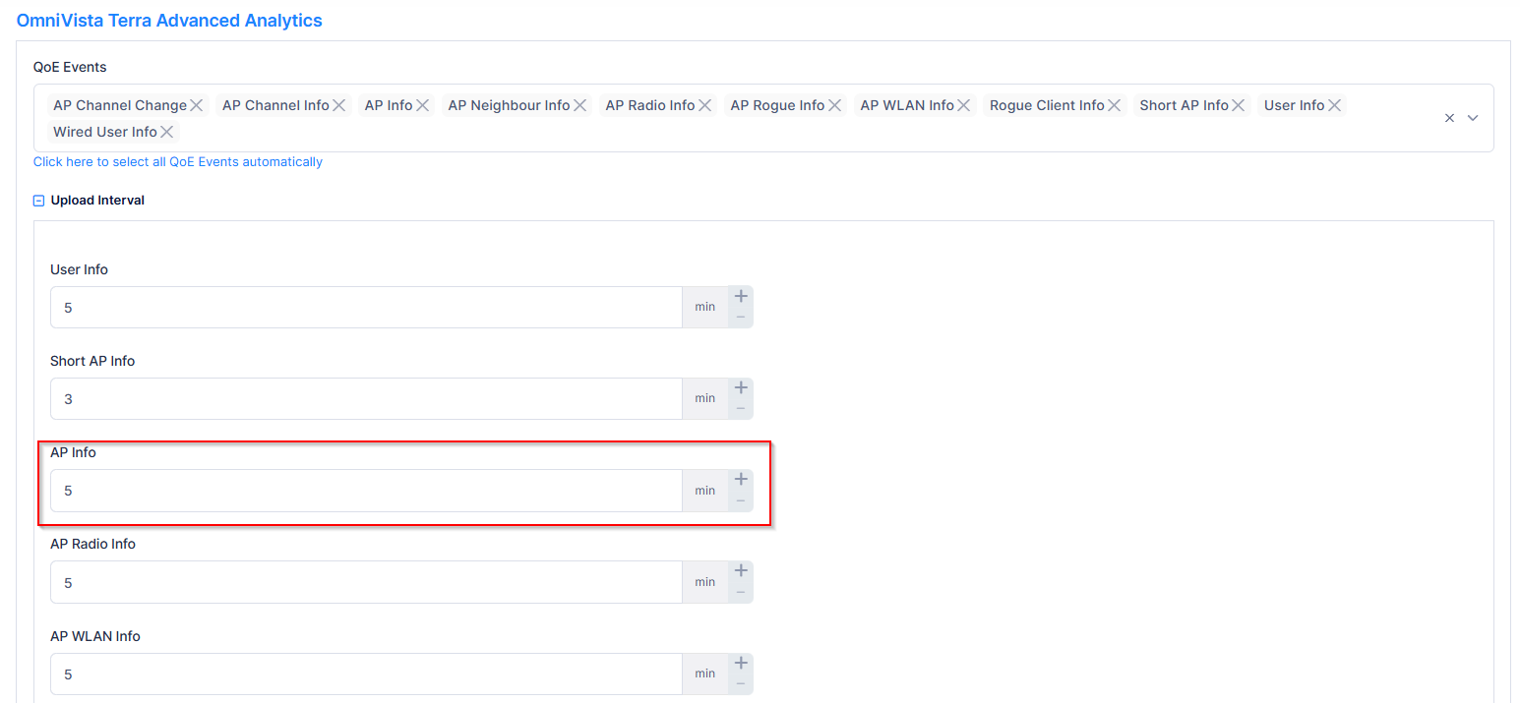Clear all selected QoE Events
The width and height of the screenshot is (1520, 703).
click(x=1449, y=118)
